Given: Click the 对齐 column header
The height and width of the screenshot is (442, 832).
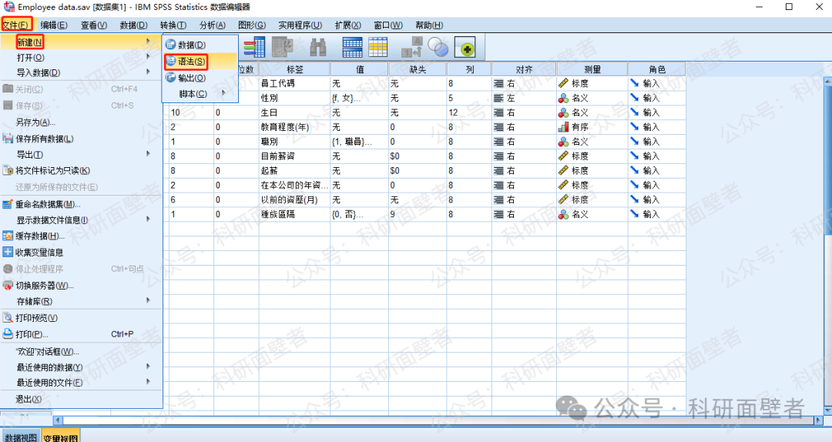Looking at the screenshot, I should [x=524, y=69].
